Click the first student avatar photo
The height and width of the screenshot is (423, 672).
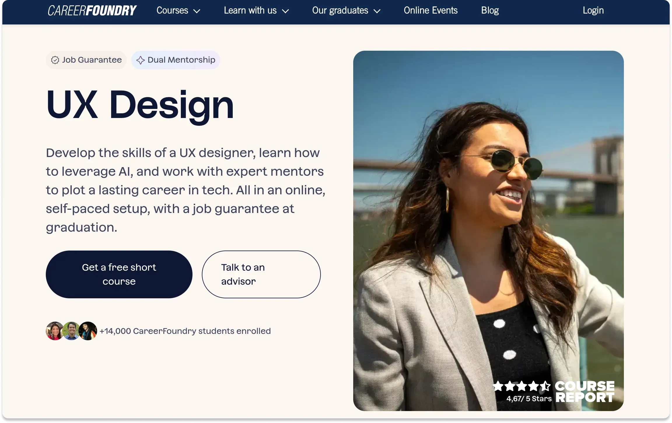[55, 331]
